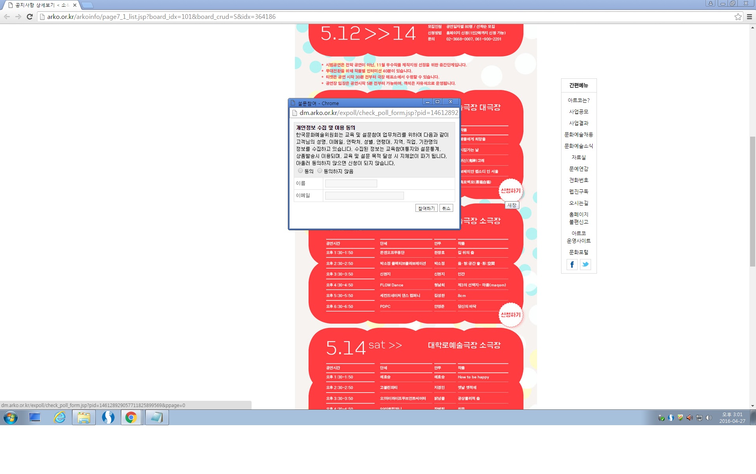This screenshot has width=756, height=474.
Task: Open the Chrome hamburger menu
Action: (x=749, y=17)
